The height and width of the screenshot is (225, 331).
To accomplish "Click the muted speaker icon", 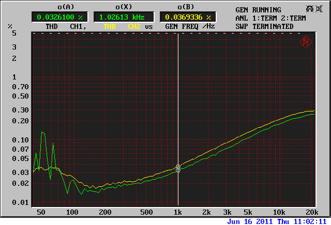I will click(x=319, y=9).
